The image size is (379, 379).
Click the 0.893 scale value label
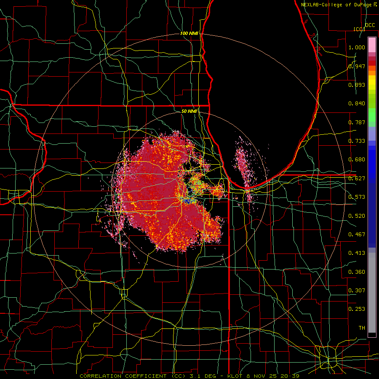pos(357,85)
